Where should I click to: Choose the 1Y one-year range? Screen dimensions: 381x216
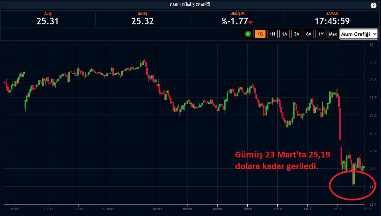[321, 34]
